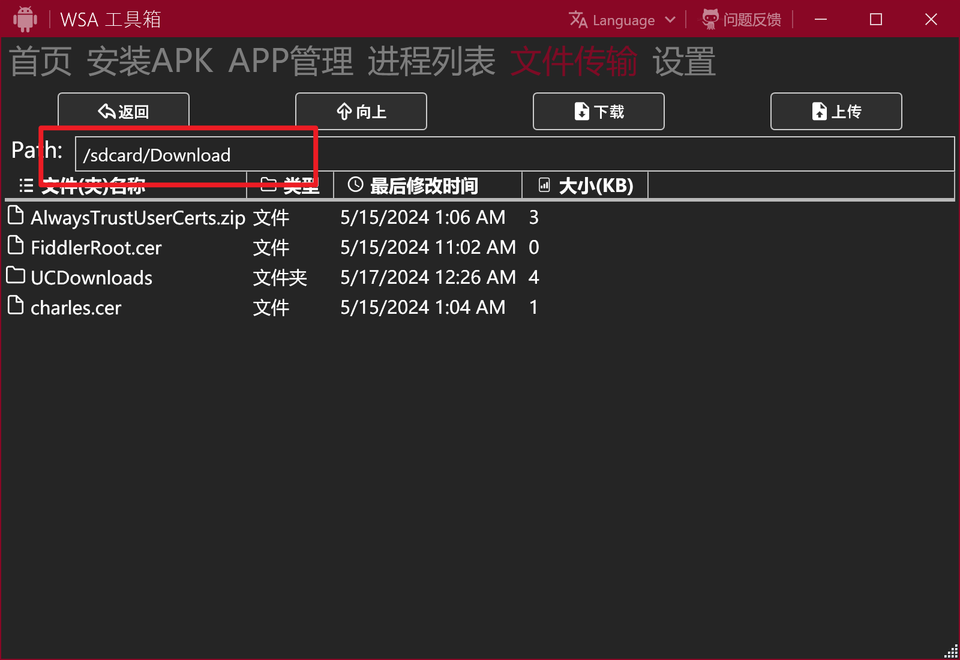Select FiddlerRoot.cer file name

click(96, 248)
